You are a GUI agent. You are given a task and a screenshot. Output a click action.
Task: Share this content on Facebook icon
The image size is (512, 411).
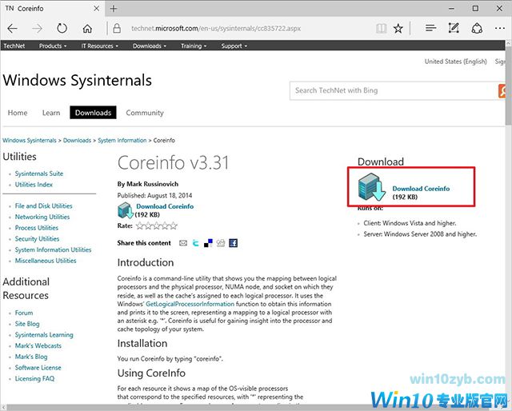[x=233, y=243]
